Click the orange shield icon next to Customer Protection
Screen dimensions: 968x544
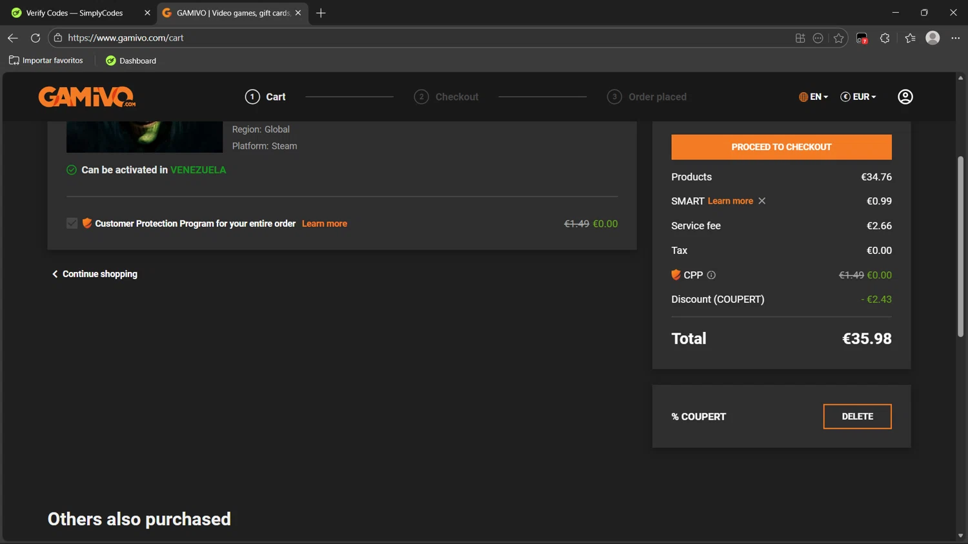tap(87, 223)
